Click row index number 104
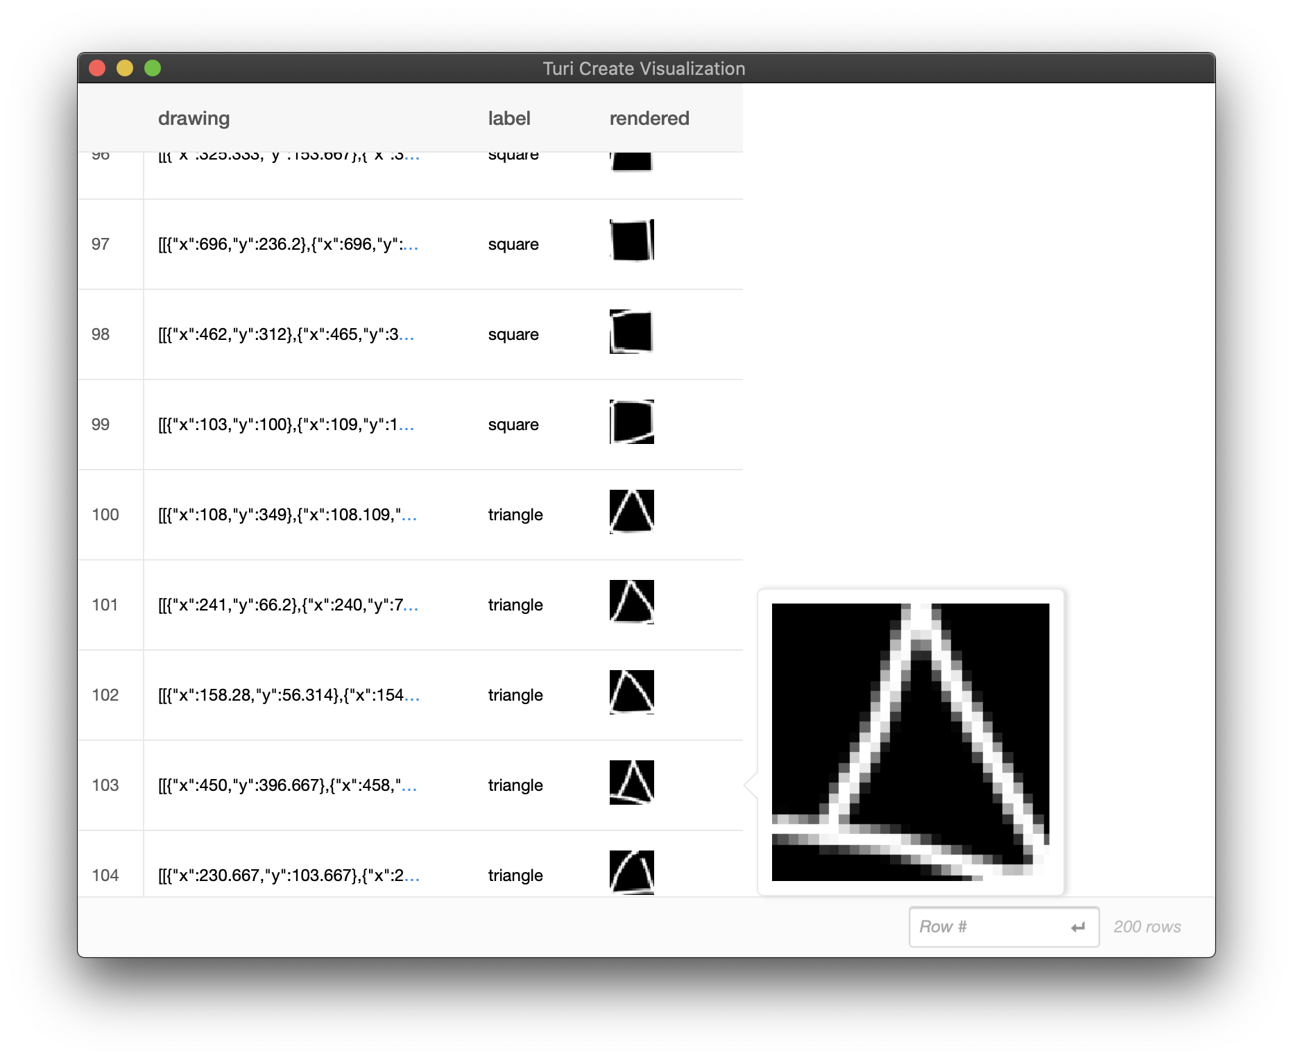 point(105,875)
